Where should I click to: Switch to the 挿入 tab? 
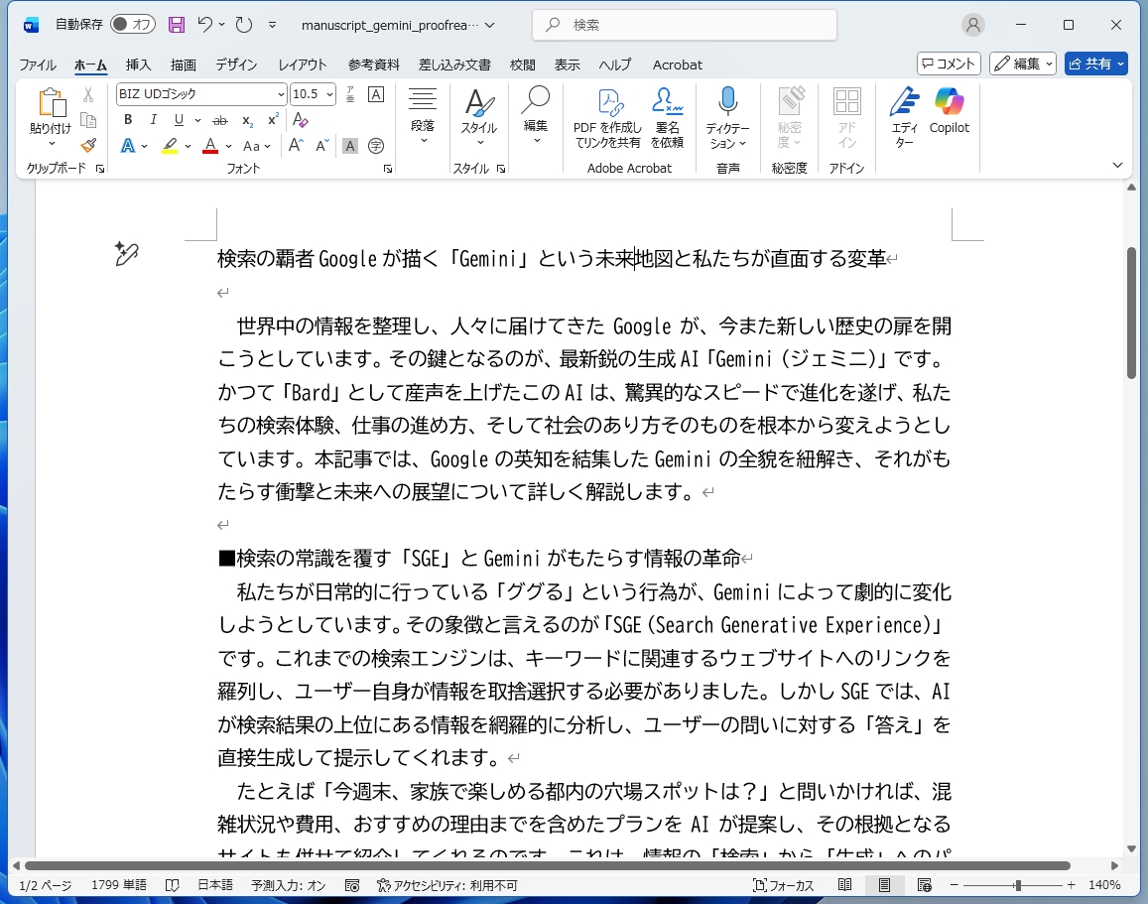click(x=138, y=65)
